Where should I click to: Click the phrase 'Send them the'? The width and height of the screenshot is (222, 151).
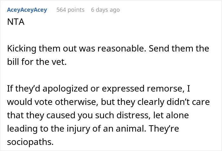tap(179, 49)
